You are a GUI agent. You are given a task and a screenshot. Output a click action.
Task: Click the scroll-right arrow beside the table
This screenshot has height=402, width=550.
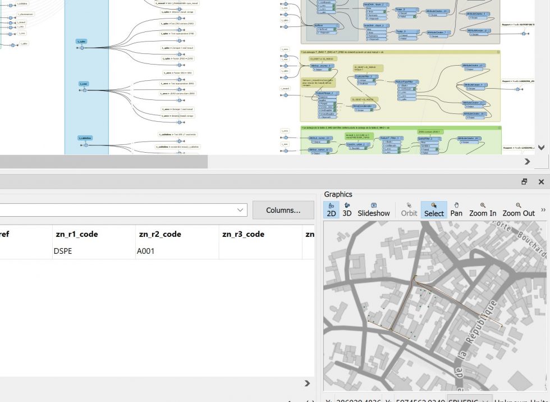click(x=307, y=383)
